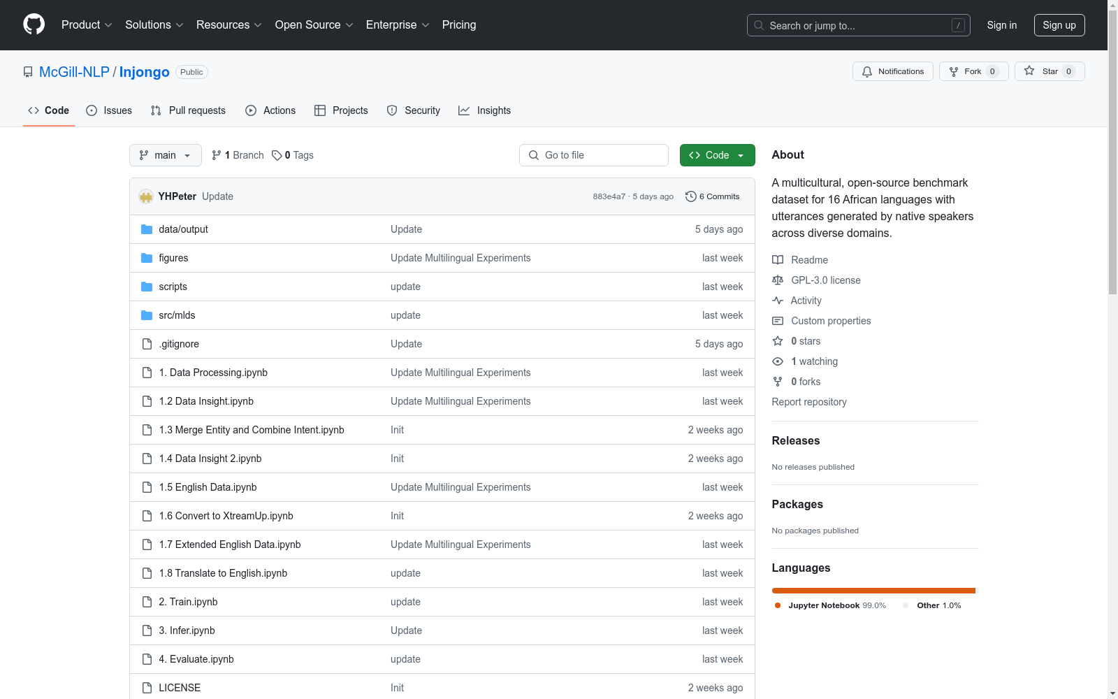This screenshot has width=1118, height=699.
Task: Open the figures folder icon
Action: click(147, 258)
